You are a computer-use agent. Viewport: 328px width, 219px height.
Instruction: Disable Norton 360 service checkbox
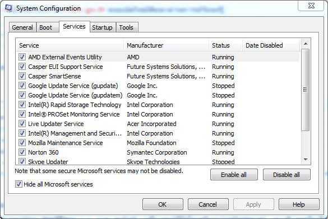click(x=22, y=152)
